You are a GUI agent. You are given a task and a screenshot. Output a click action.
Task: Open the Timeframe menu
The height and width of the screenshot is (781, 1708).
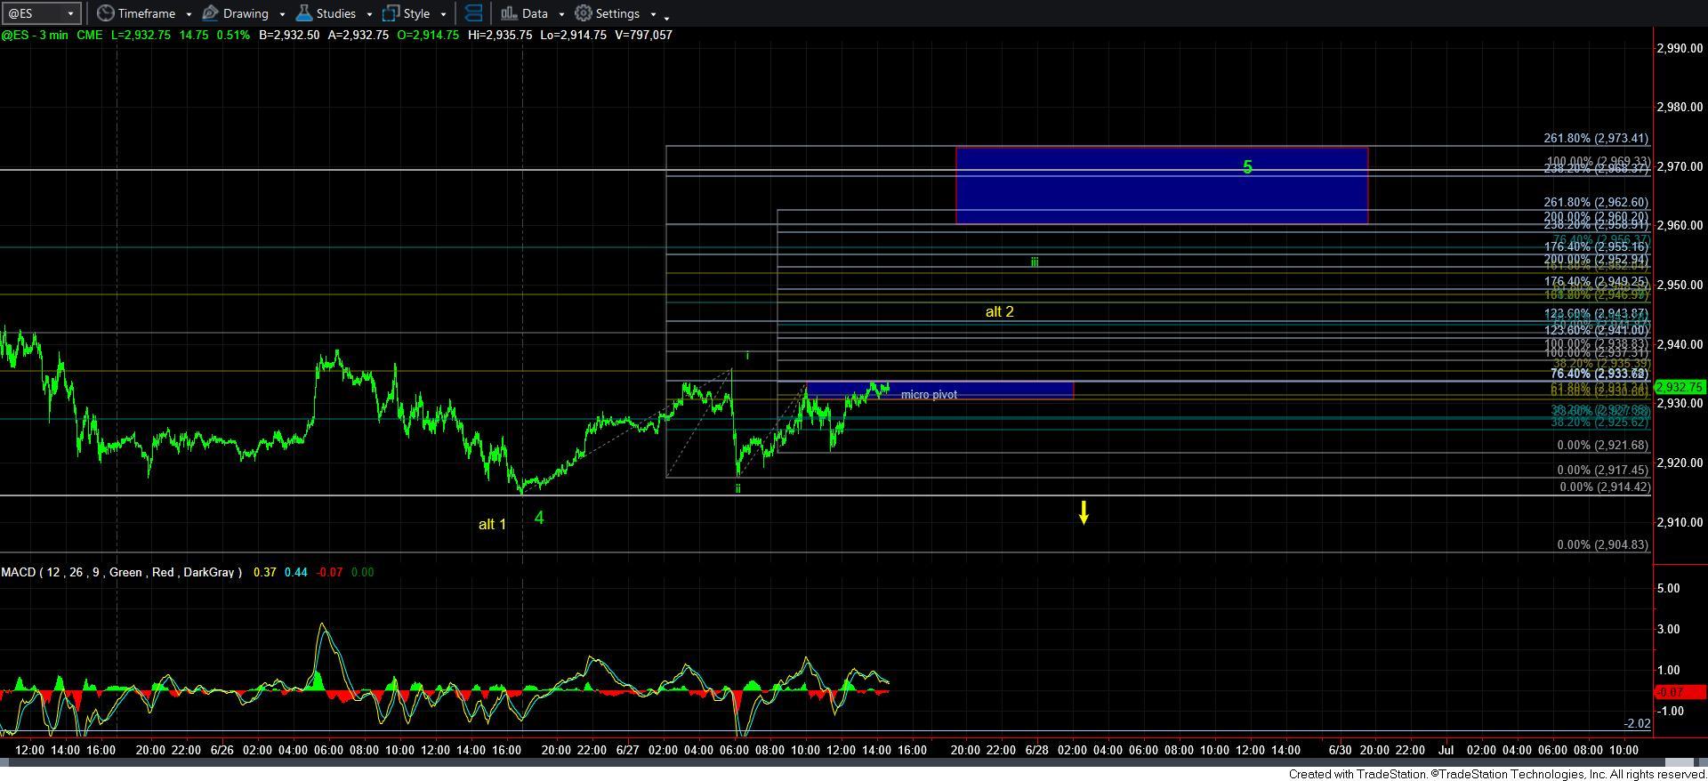tap(147, 13)
